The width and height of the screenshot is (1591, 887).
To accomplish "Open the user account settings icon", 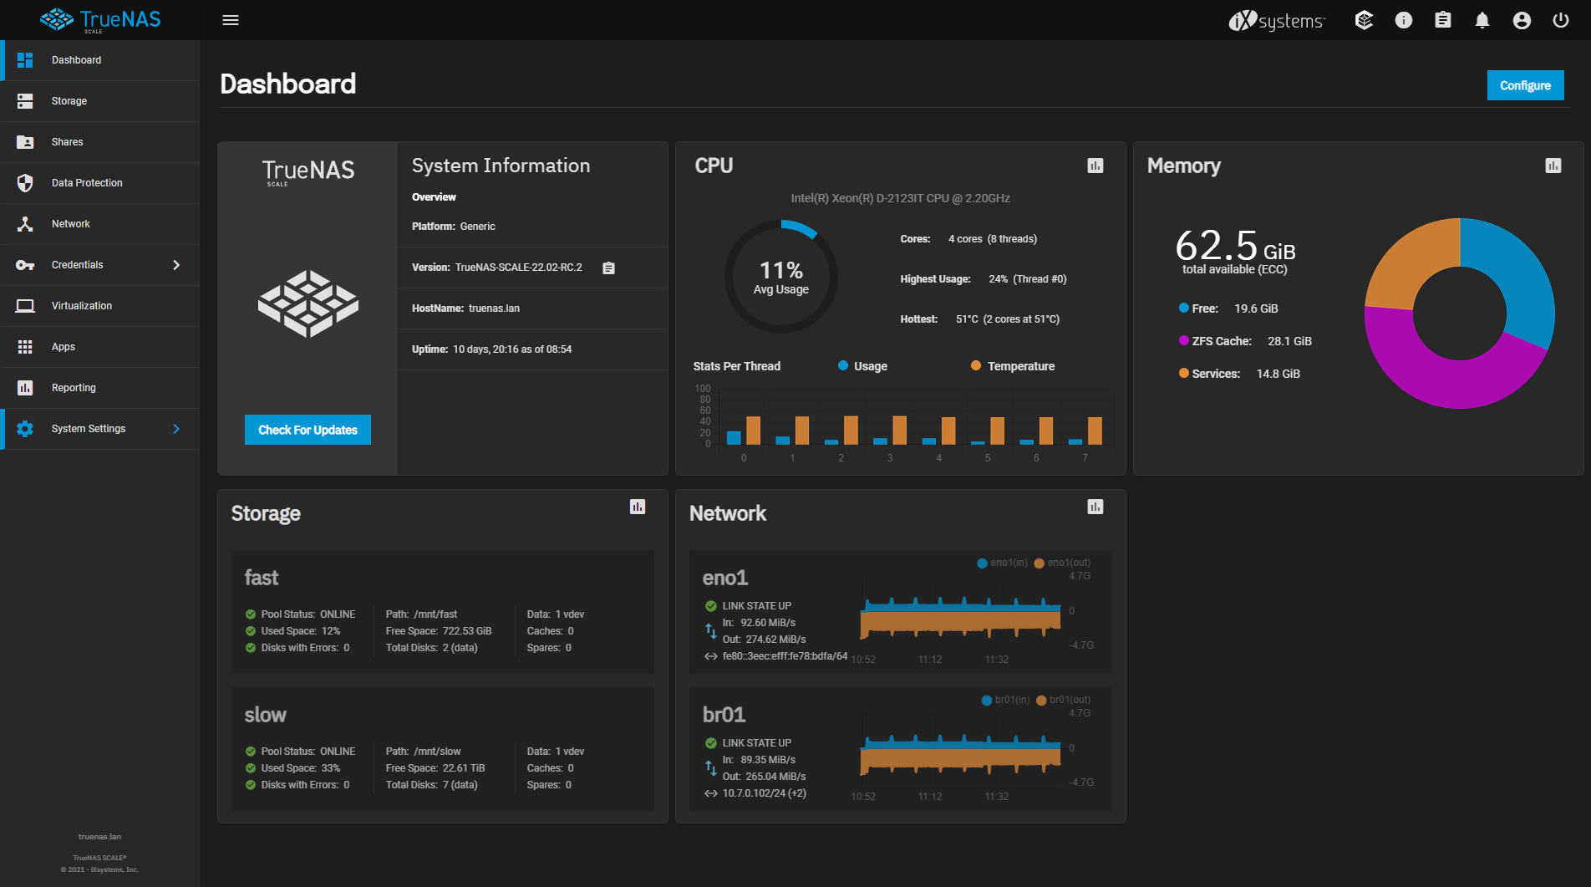I will [1521, 20].
